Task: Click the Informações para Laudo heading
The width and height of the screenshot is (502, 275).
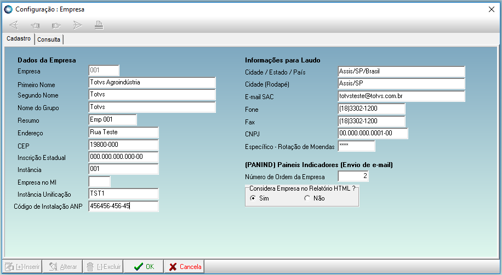Action: coord(282,60)
